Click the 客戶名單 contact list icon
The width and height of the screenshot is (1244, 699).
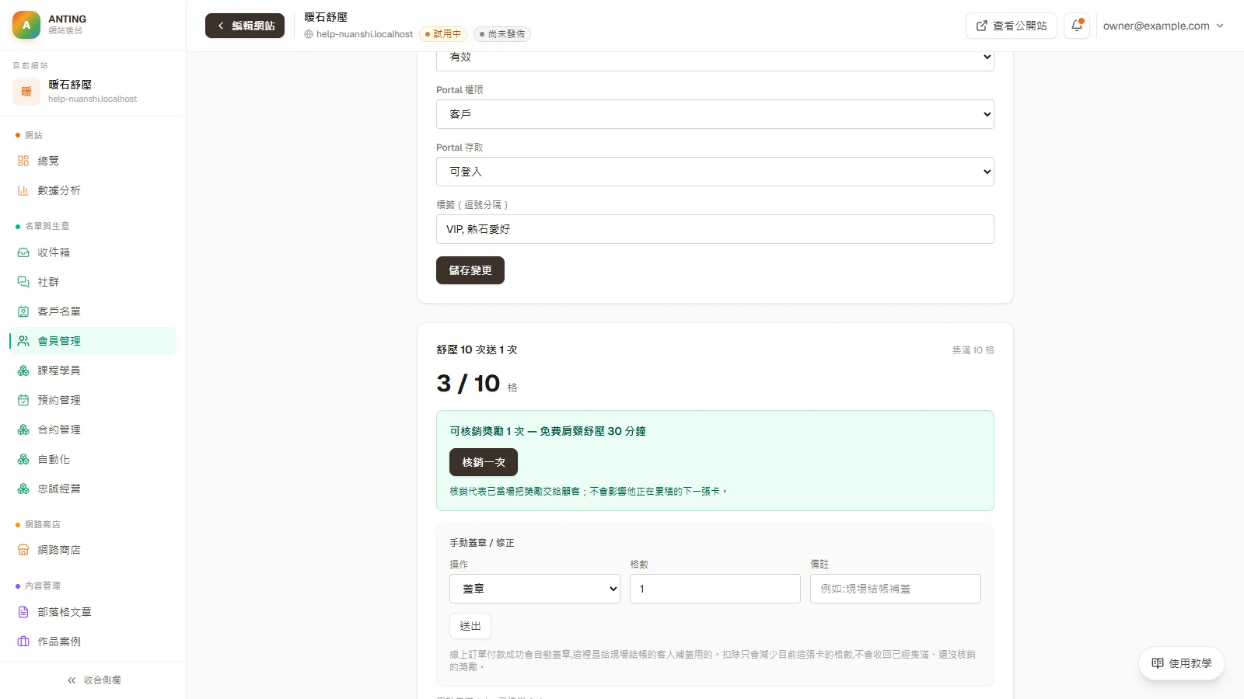(23, 311)
